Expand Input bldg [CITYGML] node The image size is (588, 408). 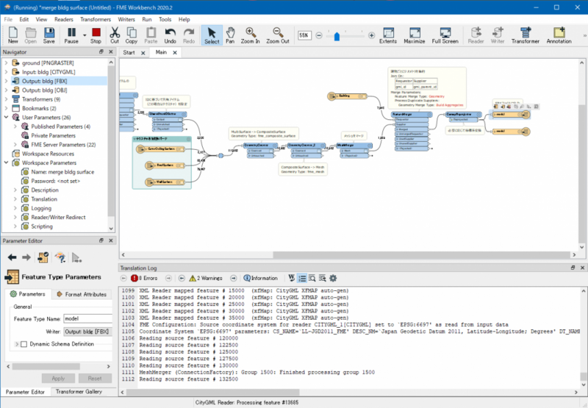pos(6,71)
